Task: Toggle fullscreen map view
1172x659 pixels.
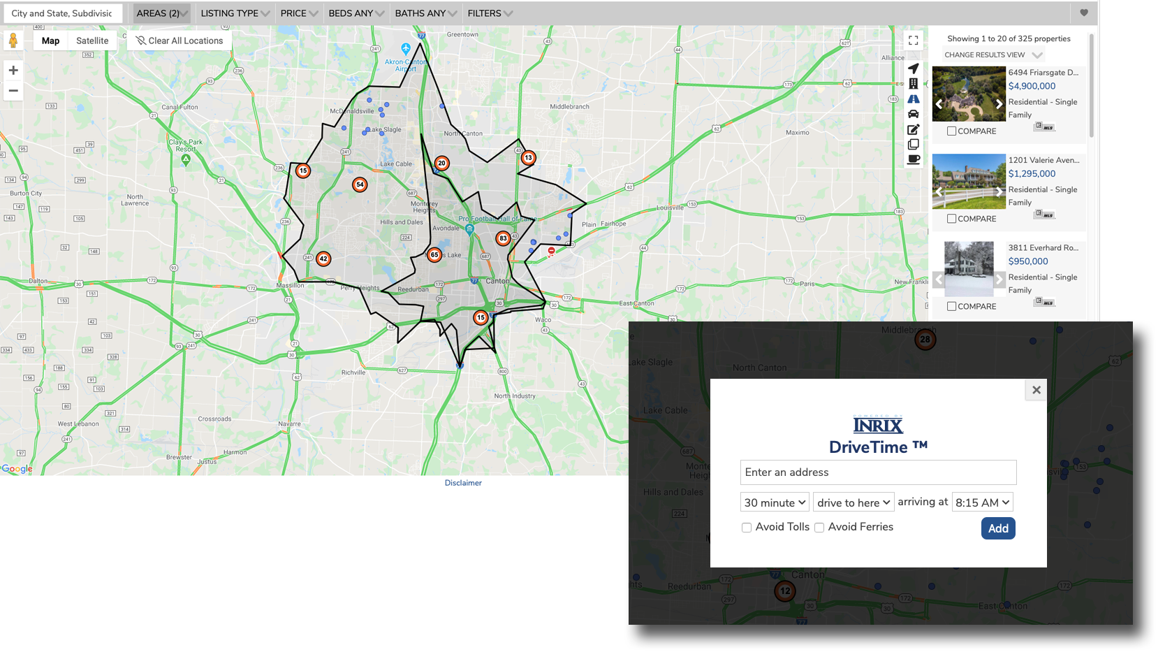Action: coord(913,41)
